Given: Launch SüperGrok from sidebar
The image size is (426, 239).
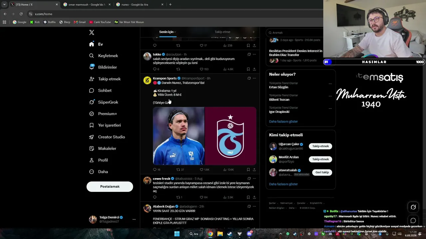Looking at the screenshot, I should (104, 102).
